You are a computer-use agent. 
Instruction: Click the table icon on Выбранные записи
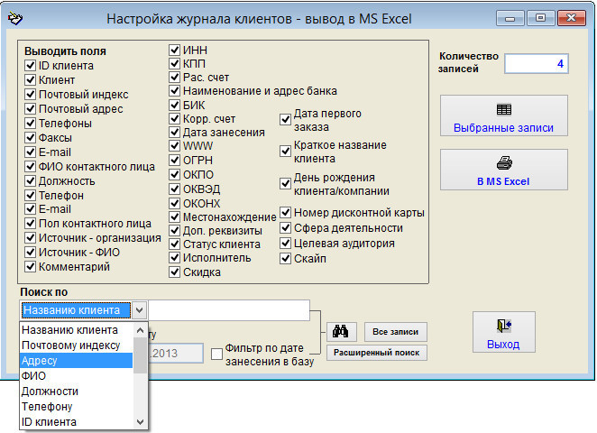coord(503,110)
